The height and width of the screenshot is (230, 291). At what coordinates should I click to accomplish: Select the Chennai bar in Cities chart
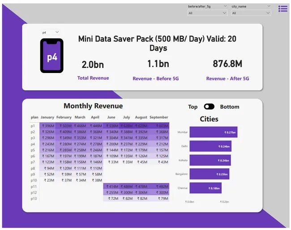point(205,188)
